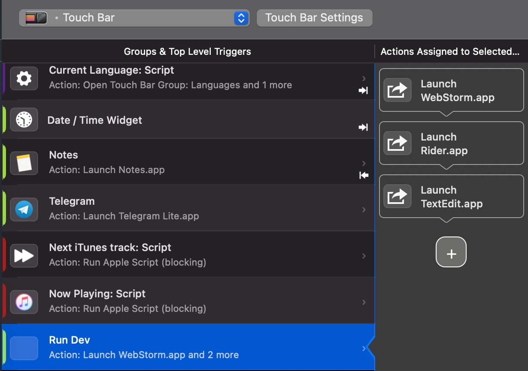Expand the Next iTunes track row chevron

[364, 256]
